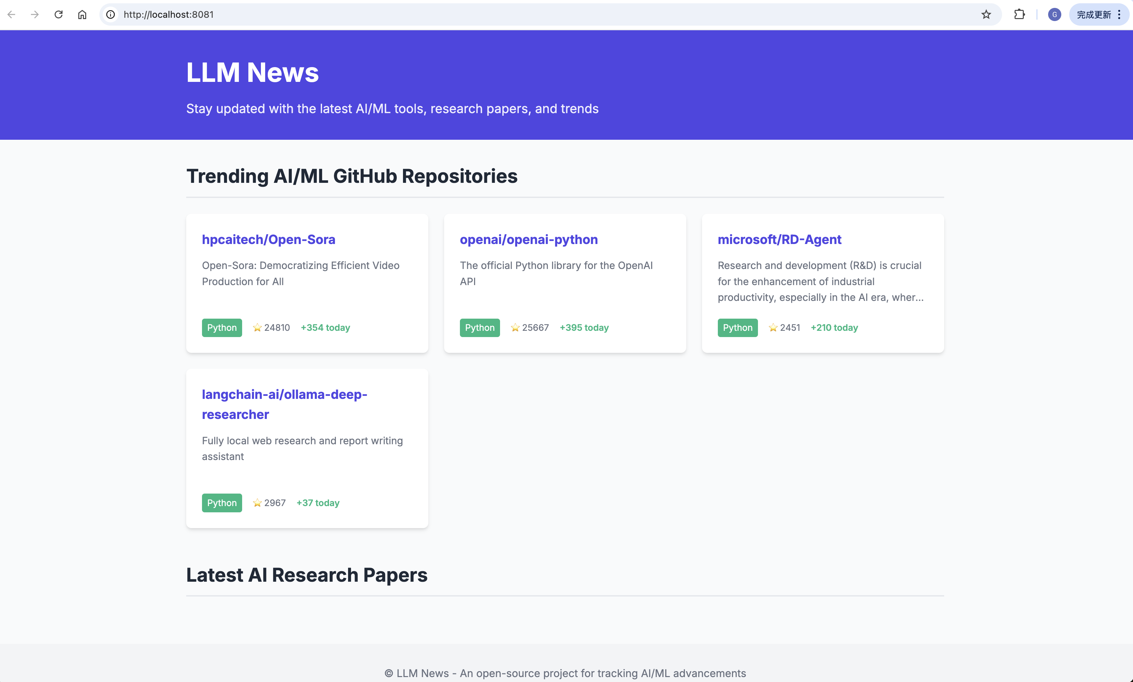Bookmark this page with the star icon
1133x682 pixels.
pyautogui.click(x=986, y=15)
